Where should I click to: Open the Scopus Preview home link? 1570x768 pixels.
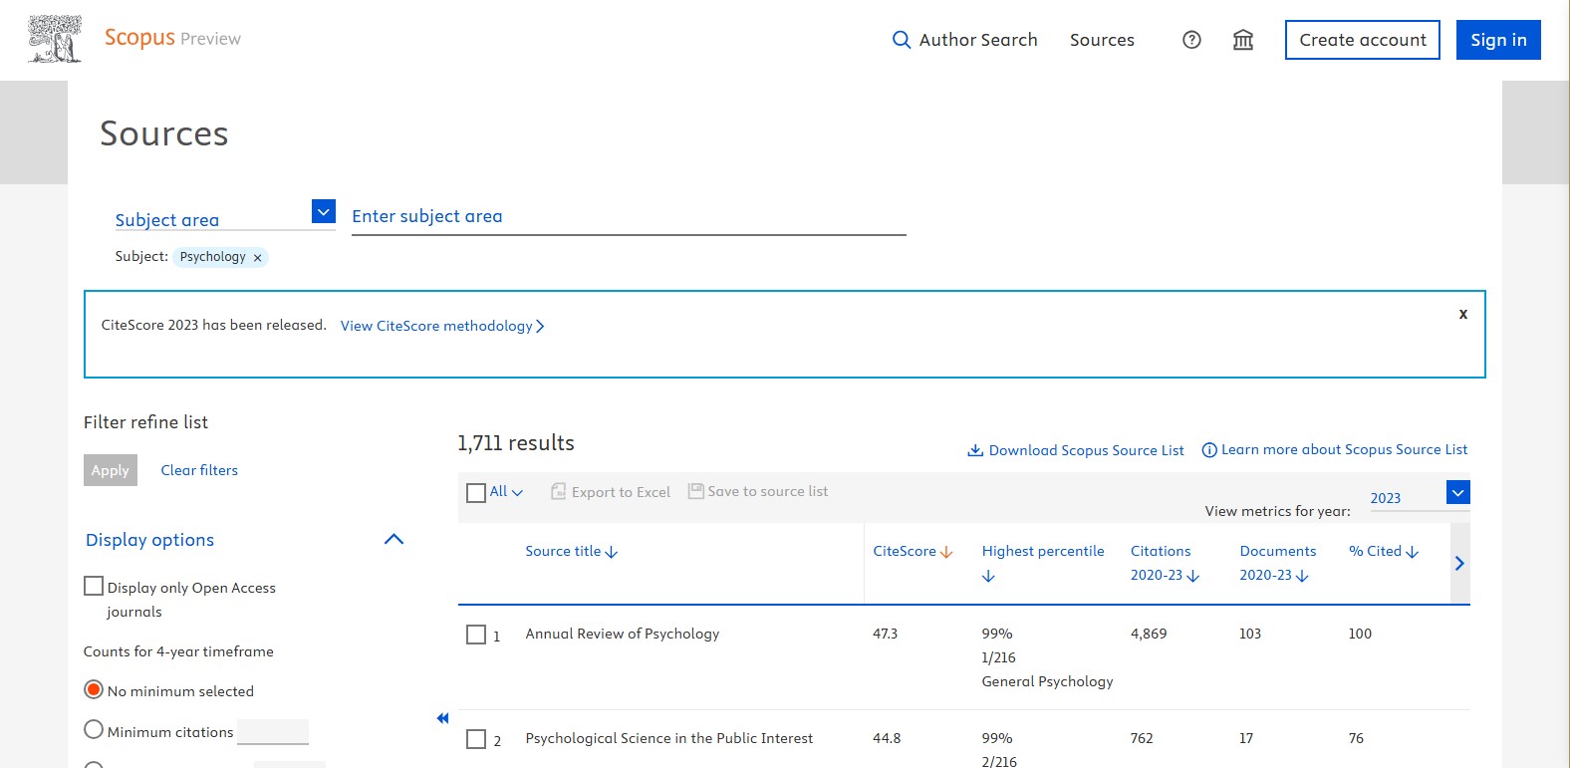point(172,38)
